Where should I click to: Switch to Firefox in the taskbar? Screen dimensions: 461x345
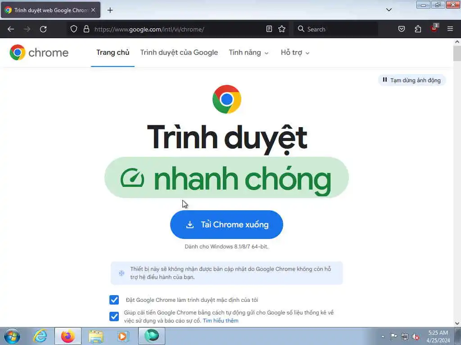click(x=68, y=336)
